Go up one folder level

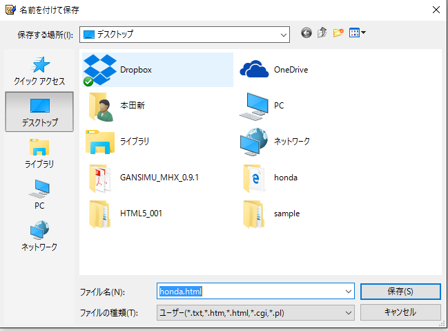[322, 32]
